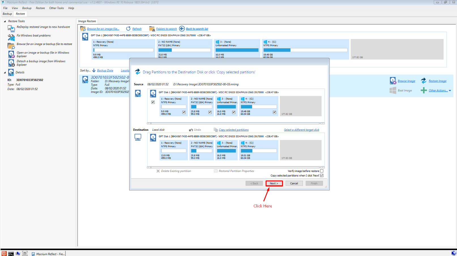This screenshot has height=256, width=457.
Task: Click the Sort by down arrow icon
Action: coord(94,70)
